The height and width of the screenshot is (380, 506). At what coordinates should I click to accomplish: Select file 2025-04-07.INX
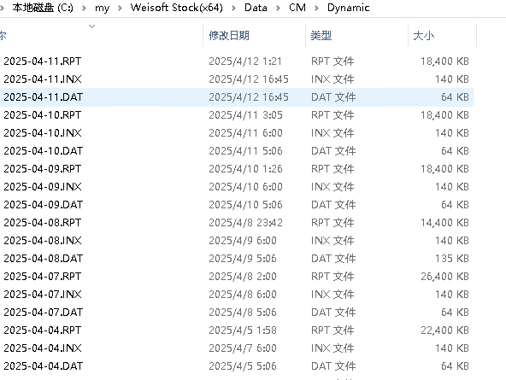point(43,295)
